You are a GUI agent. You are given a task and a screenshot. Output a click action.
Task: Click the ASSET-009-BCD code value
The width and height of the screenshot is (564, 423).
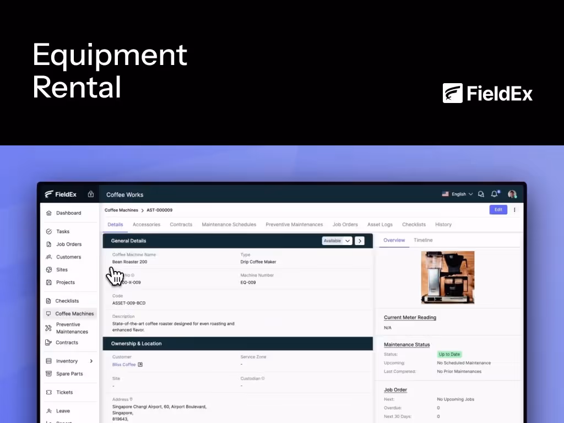pyautogui.click(x=129, y=303)
